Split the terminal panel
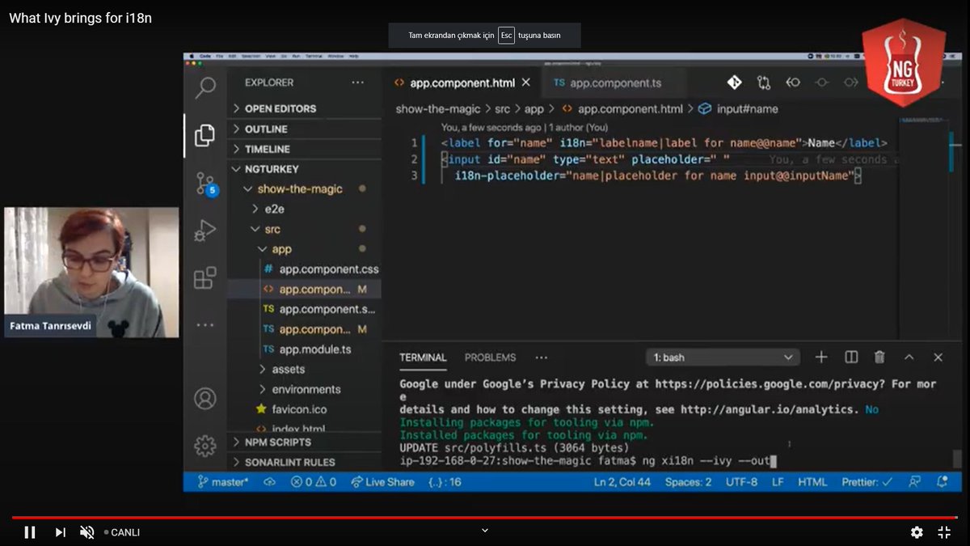The image size is (970, 546). (851, 358)
